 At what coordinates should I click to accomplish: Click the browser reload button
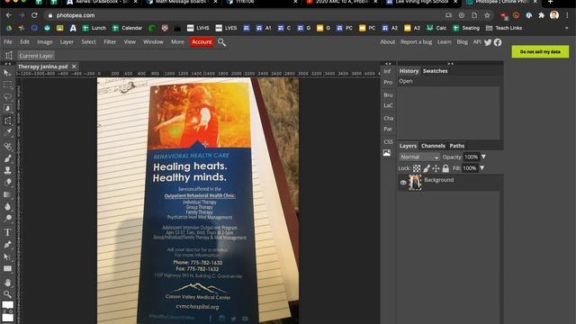click(34, 15)
